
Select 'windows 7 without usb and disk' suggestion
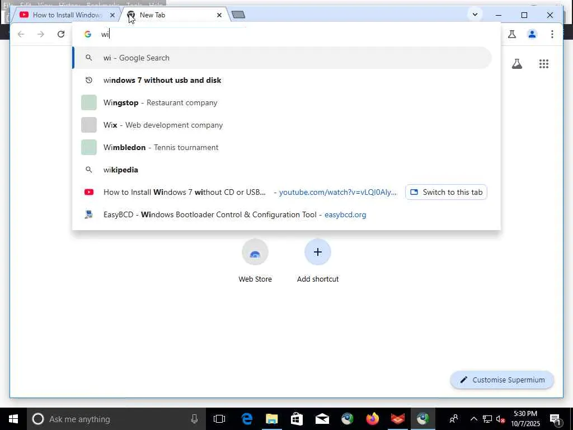(x=282, y=80)
